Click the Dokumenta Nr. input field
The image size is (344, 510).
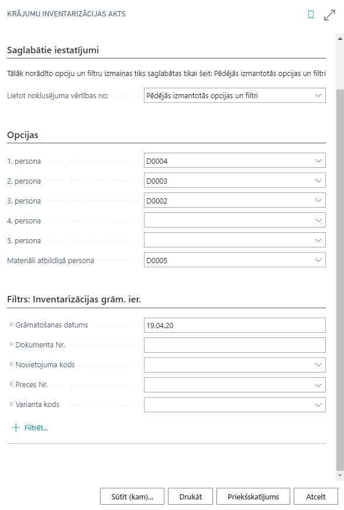pos(235,345)
